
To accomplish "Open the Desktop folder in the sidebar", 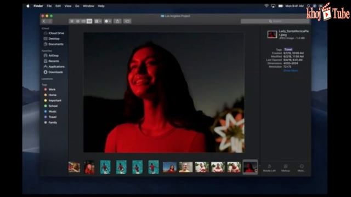I will 52,39.
